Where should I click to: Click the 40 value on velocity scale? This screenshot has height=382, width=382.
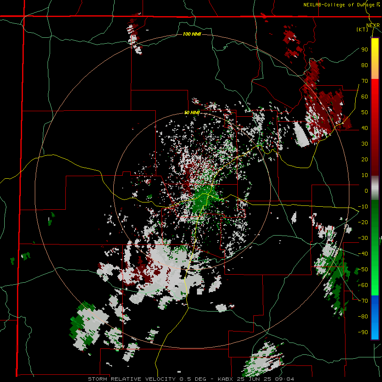click(x=365, y=128)
